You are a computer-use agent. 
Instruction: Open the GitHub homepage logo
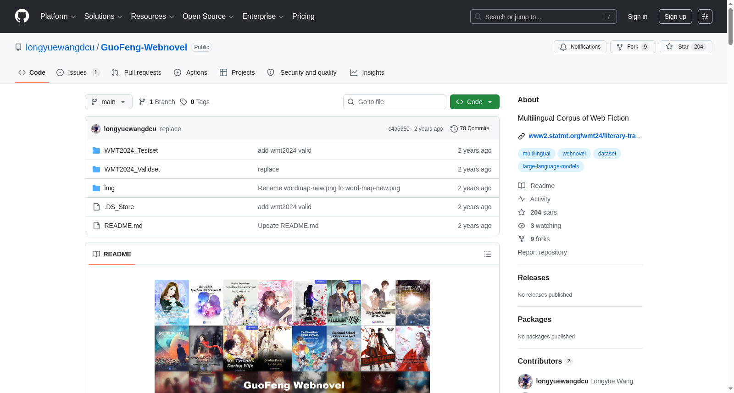click(22, 16)
